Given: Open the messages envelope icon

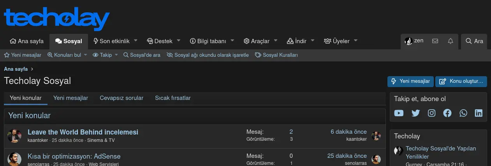Looking at the screenshot, I should (435, 41).
